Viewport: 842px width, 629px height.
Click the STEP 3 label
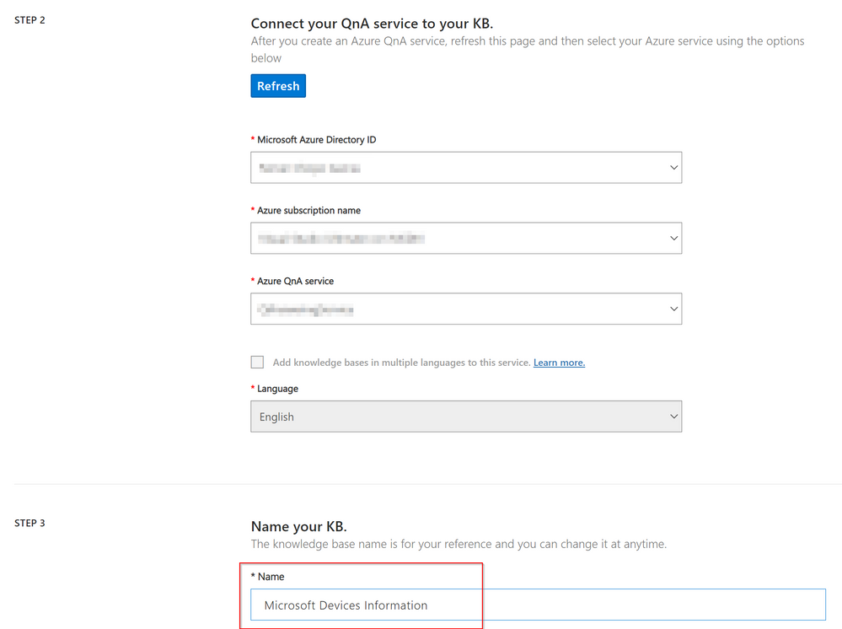click(x=30, y=524)
